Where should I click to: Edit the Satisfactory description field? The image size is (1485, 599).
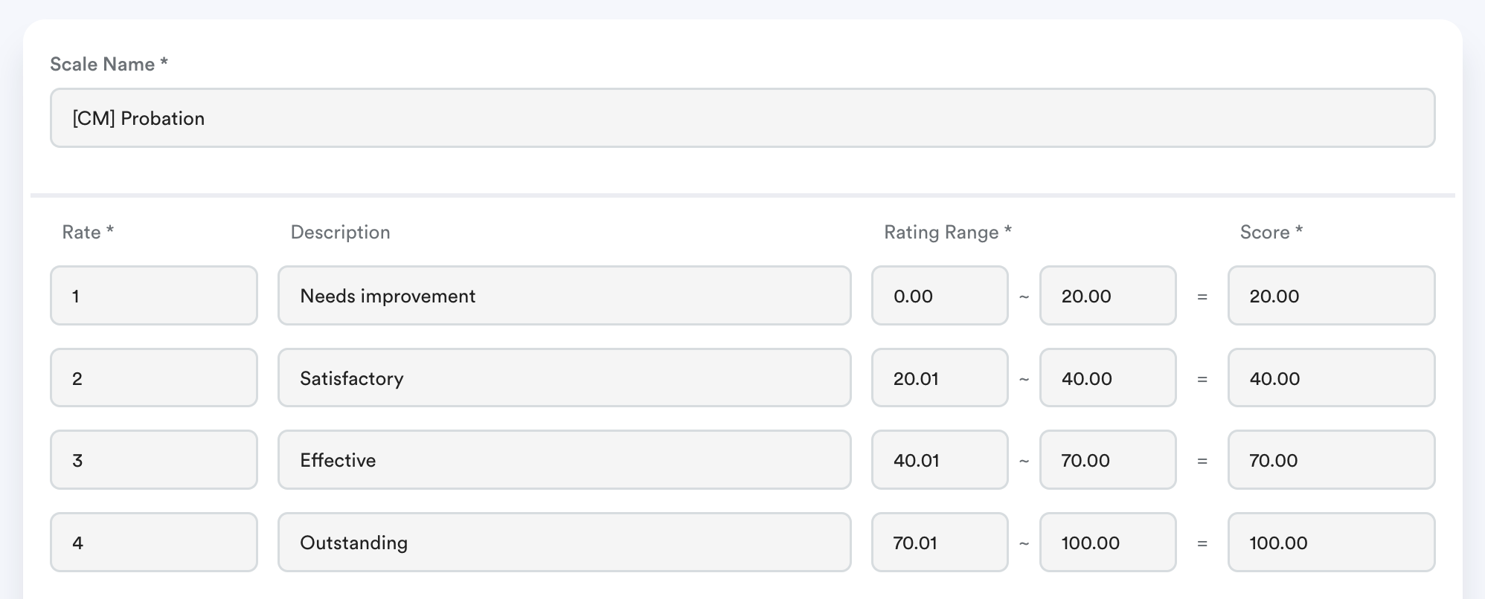pyautogui.click(x=564, y=378)
